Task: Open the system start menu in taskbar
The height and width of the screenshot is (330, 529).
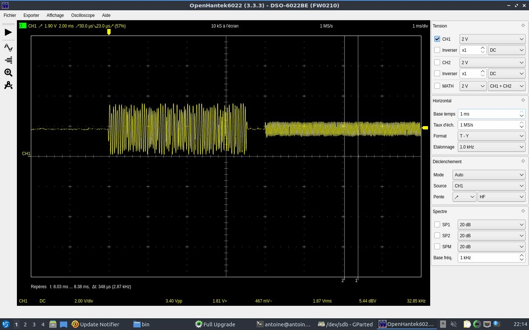Action: point(6,324)
